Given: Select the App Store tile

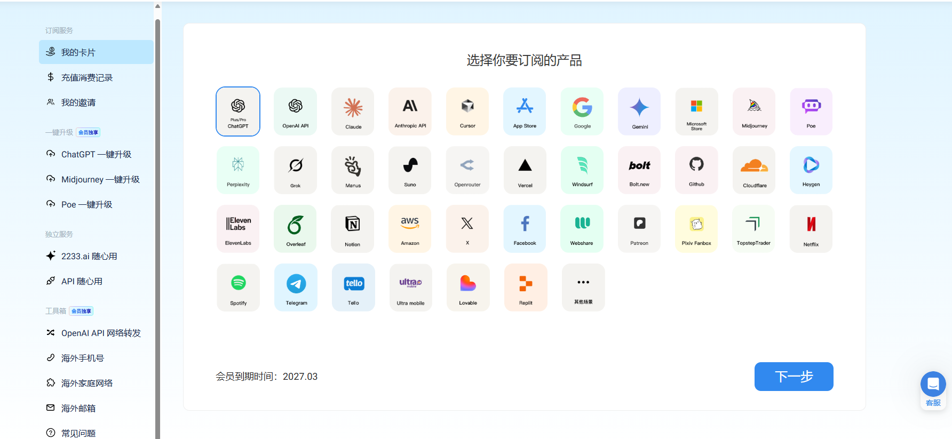Looking at the screenshot, I should tap(525, 111).
